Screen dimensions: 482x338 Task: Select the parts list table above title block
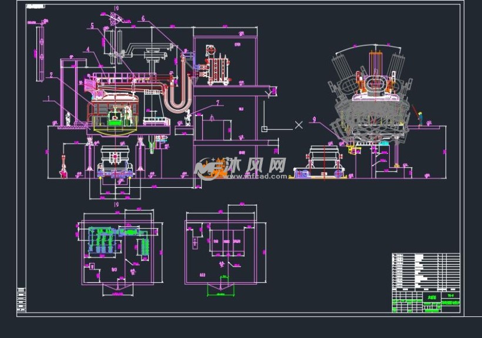click(x=426, y=271)
